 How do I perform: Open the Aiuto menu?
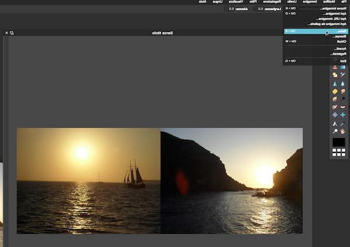tap(203, 2)
